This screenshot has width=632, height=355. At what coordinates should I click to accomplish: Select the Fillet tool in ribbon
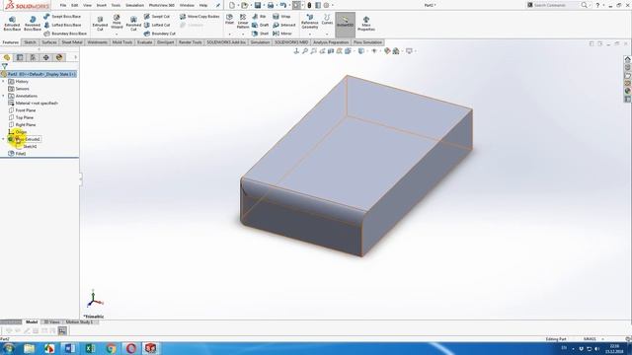[x=229, y=20]
